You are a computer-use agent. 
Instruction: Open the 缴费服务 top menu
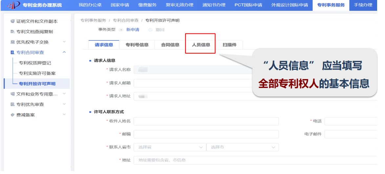tap(147, 5)
